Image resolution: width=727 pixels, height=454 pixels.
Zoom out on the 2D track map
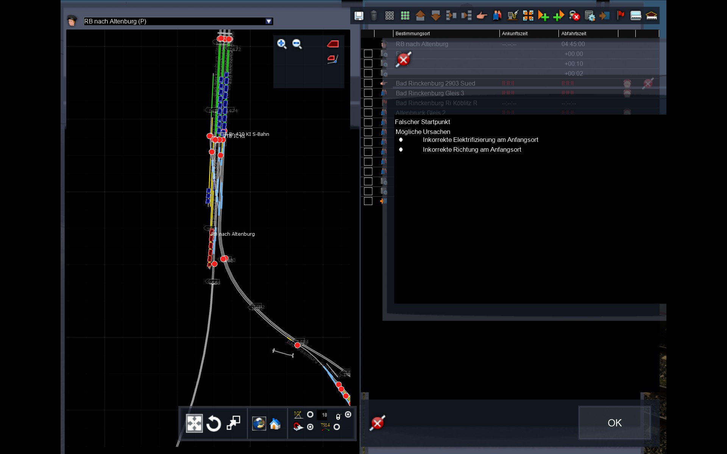(297, 44)
